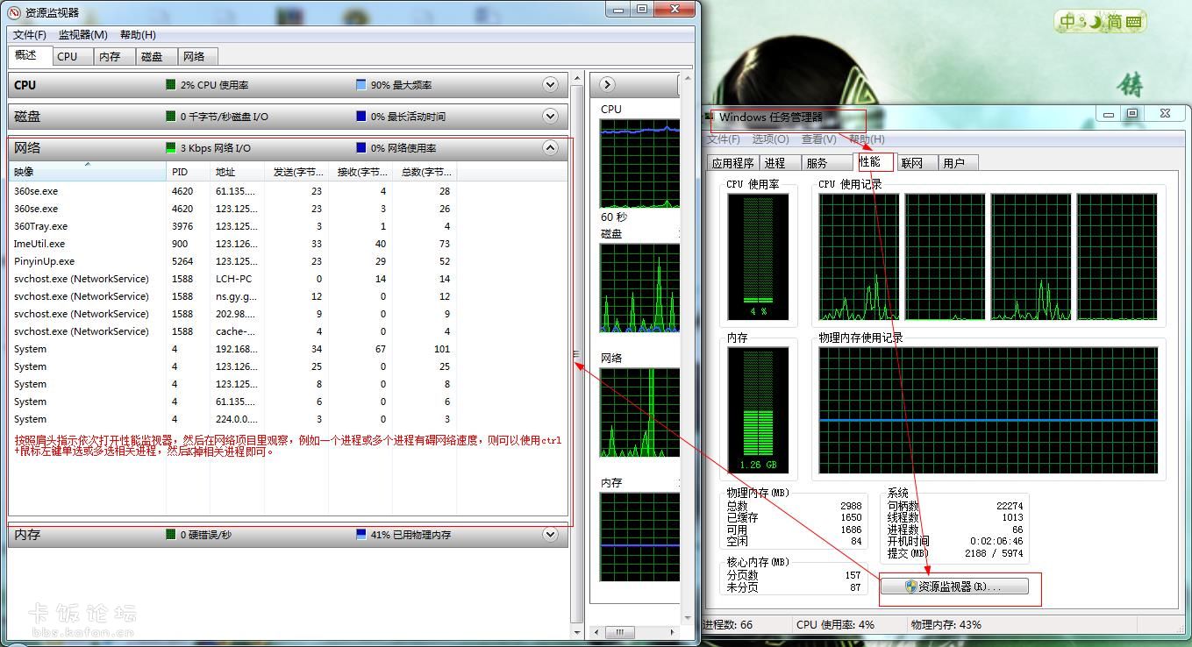Click the 简 icon on the IME toolbar
Screen dimensions: 1192x647
(1114, 21)
